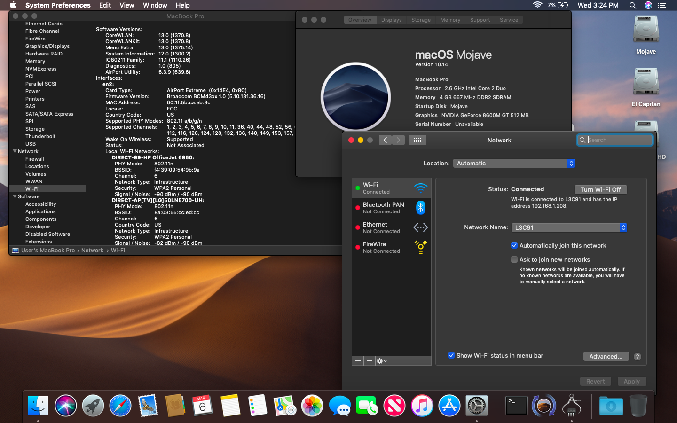Enable Ask to join new networks
Screen dimensions: 677x423
pyautogui.click(x=514, y=259)
